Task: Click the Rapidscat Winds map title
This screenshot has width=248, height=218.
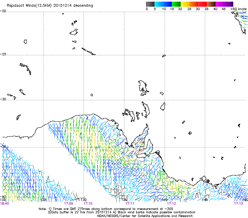Action: (x=50, y=5)
